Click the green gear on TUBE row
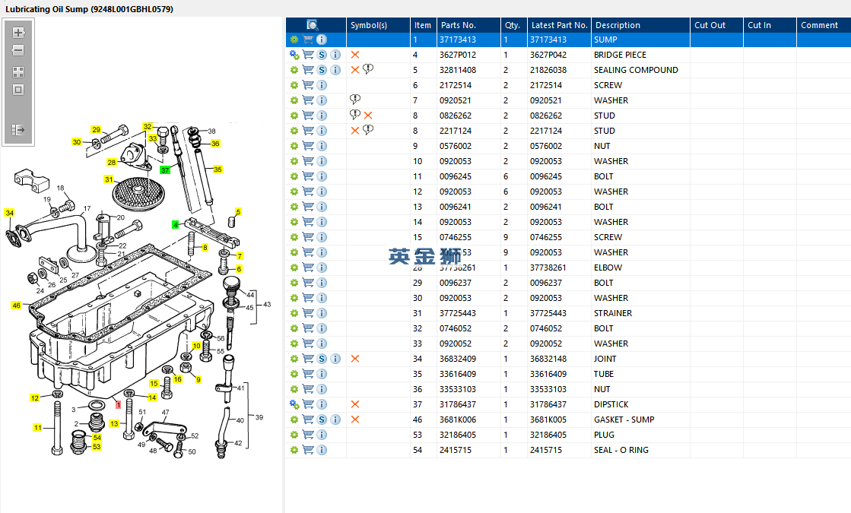Image resolution: width=851 pixels, height=513 pixels. (x=294, y=374)
